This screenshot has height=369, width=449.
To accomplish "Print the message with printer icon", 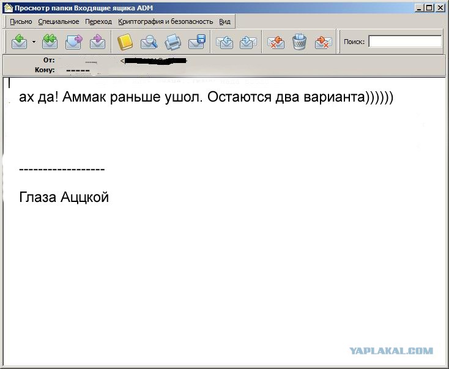I will click(x=173, y=42).
